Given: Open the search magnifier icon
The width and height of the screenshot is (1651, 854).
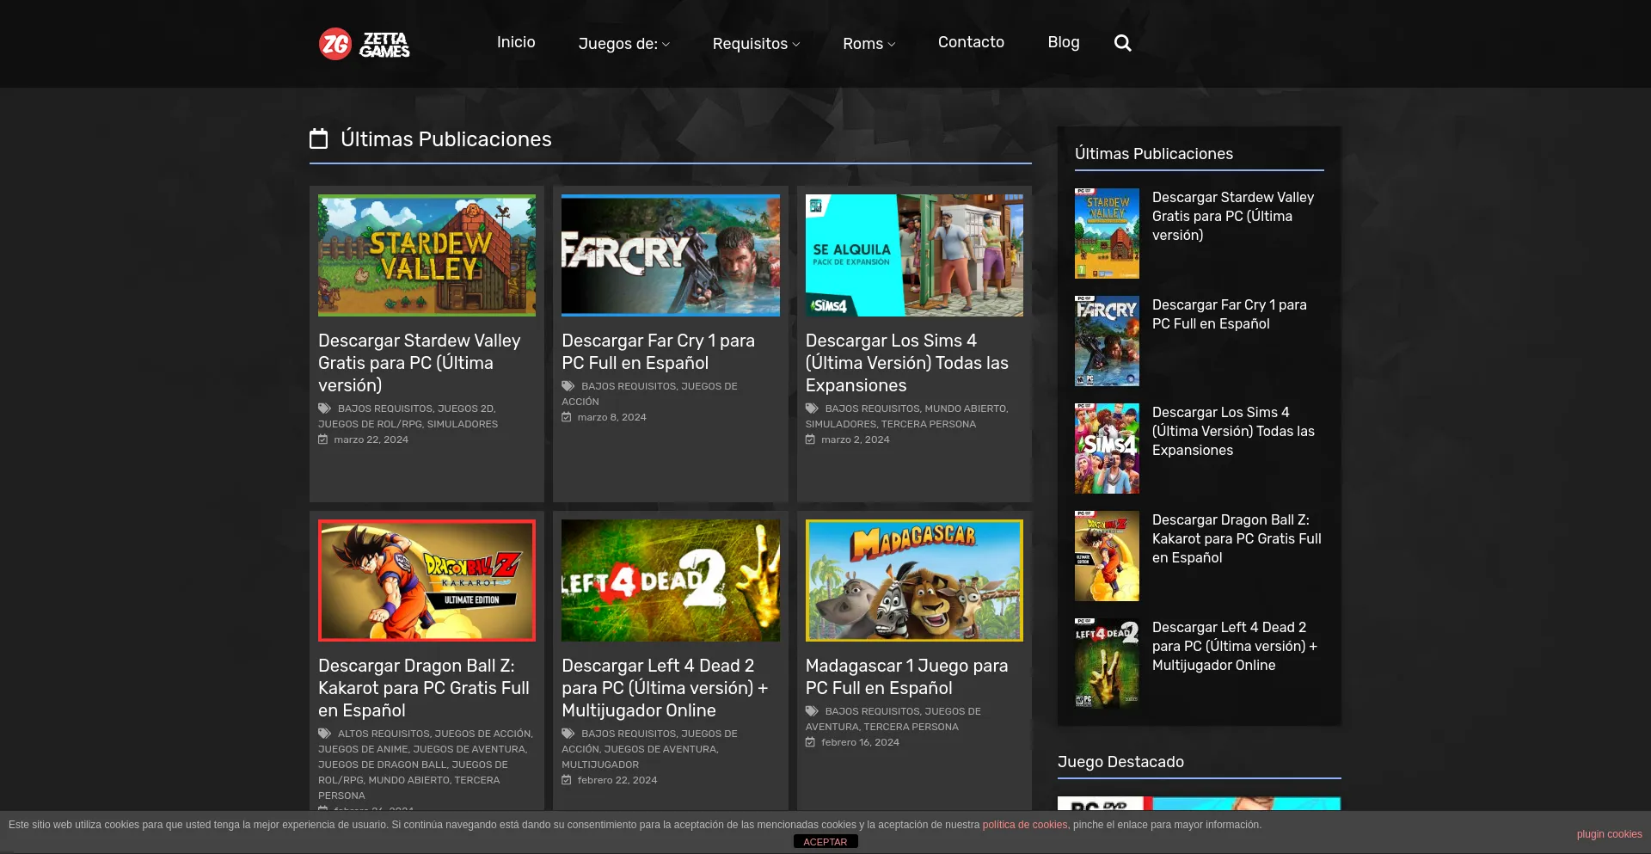Looking at the screenshot, I should (x=1122, y=43).
